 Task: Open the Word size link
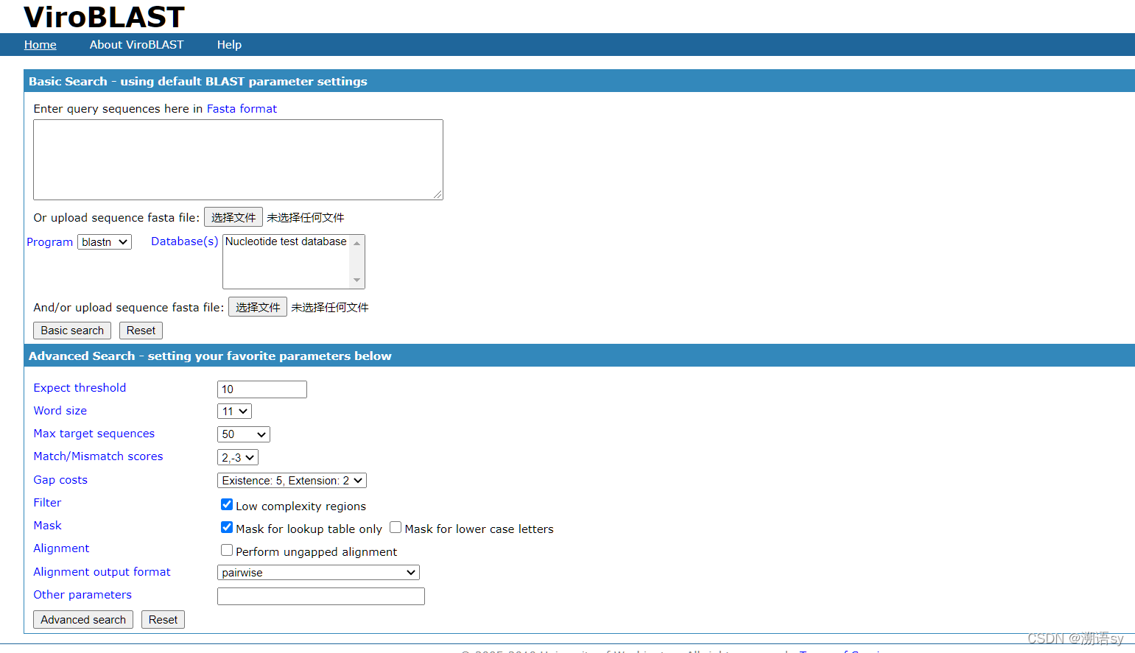click(60, 411)
